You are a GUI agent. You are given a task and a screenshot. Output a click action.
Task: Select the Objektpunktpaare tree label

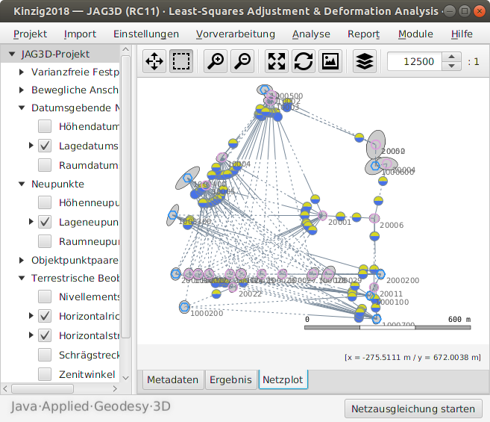(x=75, y=260)
